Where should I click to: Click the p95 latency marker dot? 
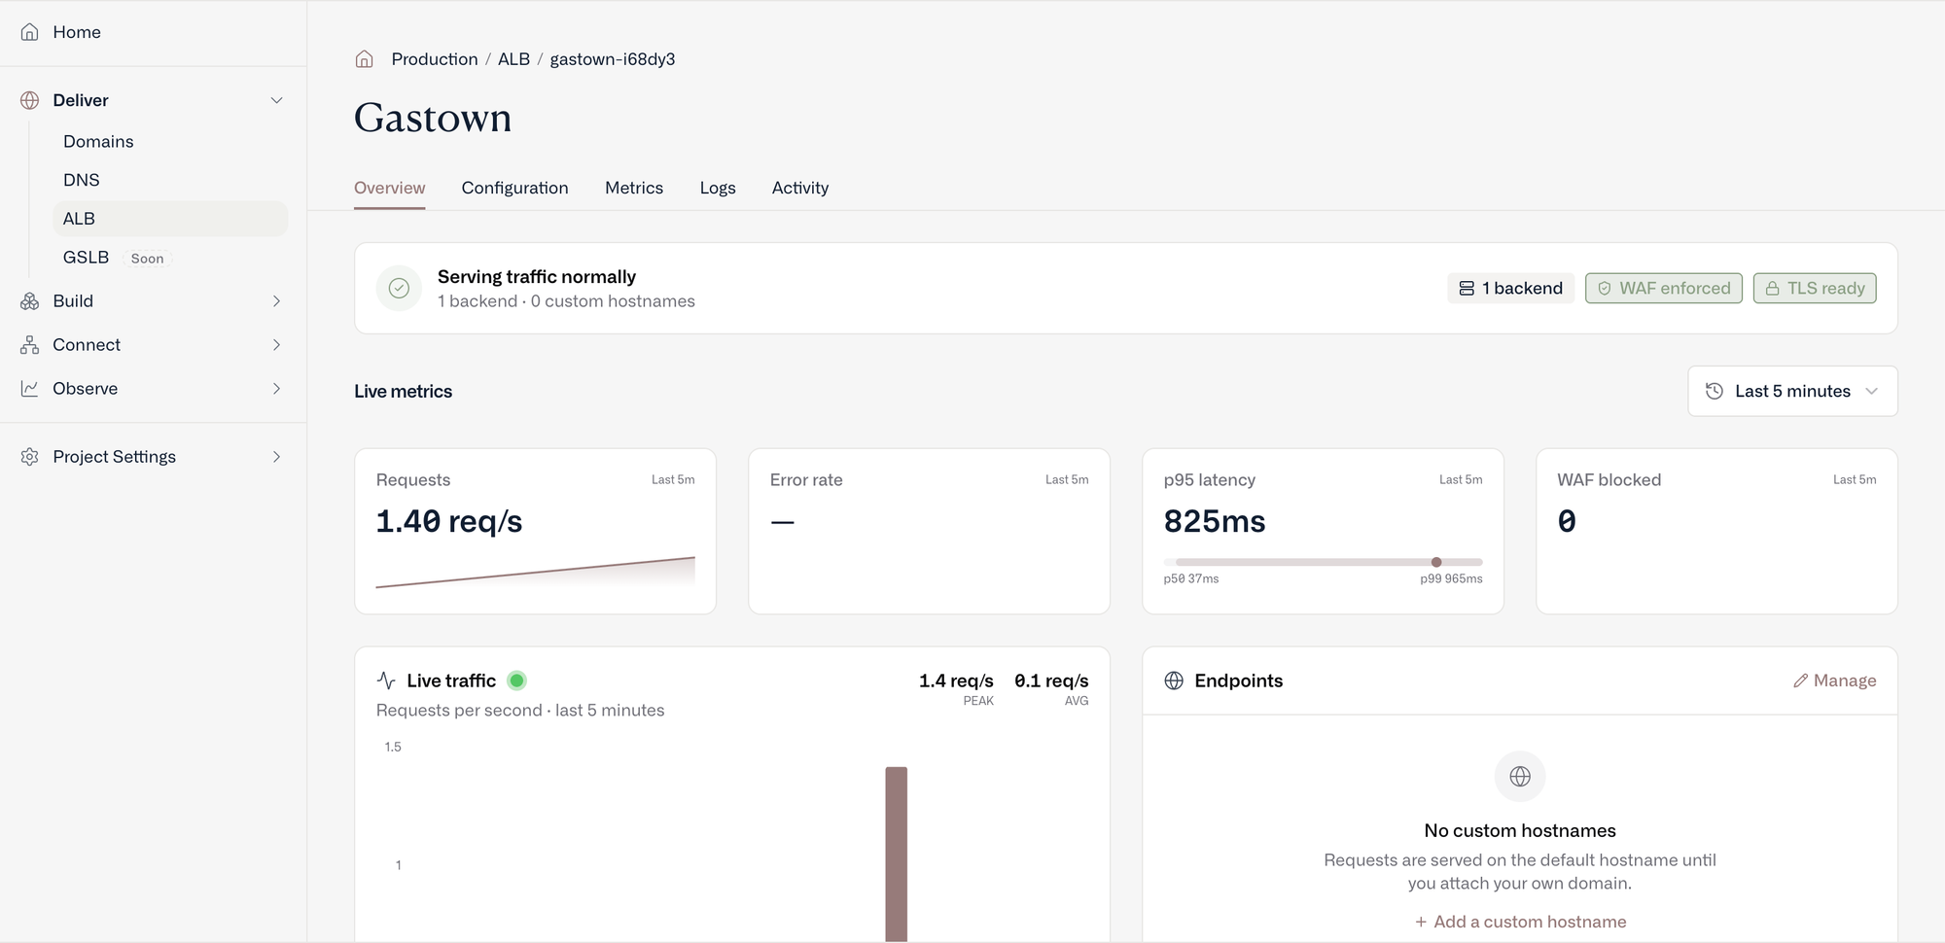(1436, 562)
